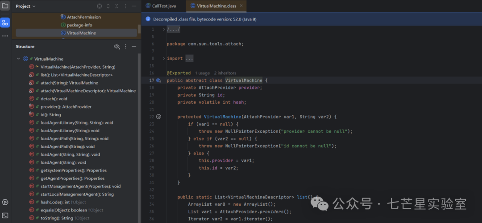Hide the Project panel with minimize icon
Viewport: 482px width, 223px height.
(134, 6)
